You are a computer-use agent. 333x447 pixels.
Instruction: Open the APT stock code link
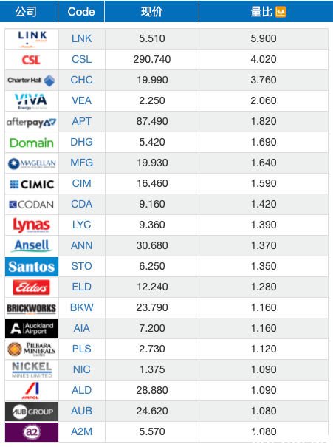pyautogui.click(x=81, y=121)
